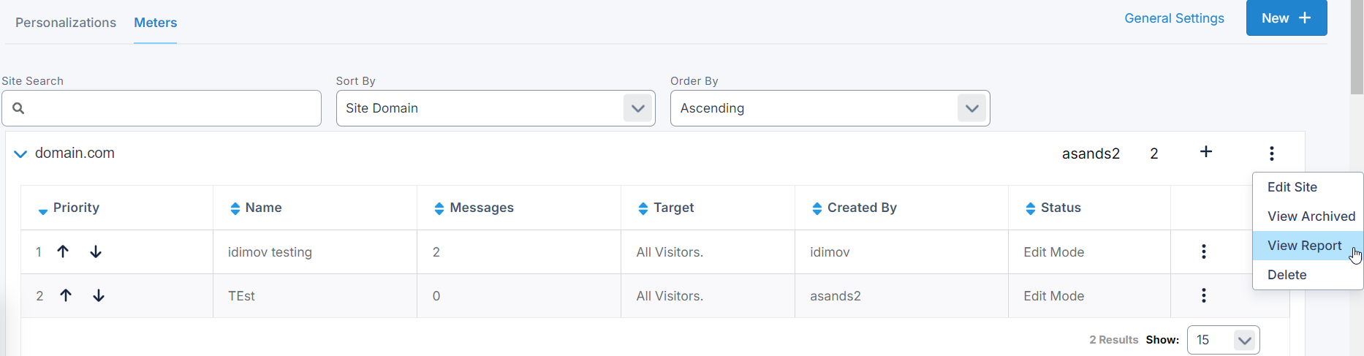Switch to the Personalizations tab
The height and width of the screenshot is (356, 1364).
pos(66,23)
